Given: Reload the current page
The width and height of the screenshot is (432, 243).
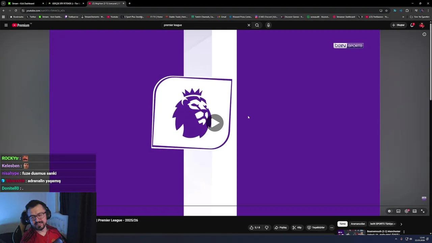Looking at the screenshot, I should point(16,10).
